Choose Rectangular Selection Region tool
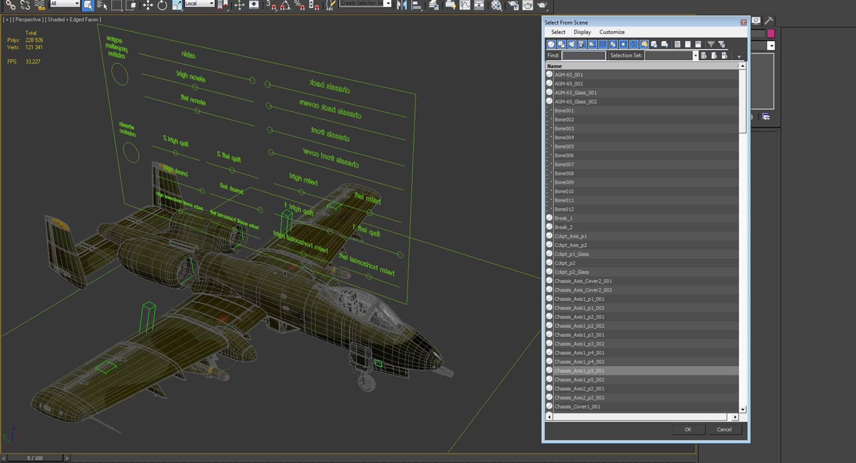Screen dimensions: 856x463 click(117, 5)
